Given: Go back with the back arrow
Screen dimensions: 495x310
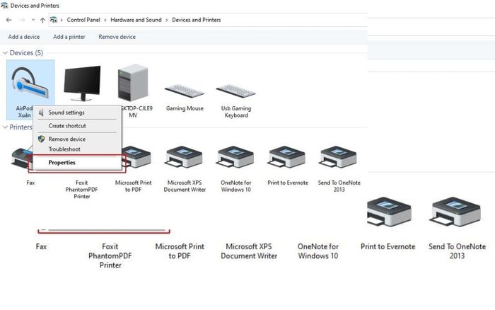Looking at the screenshot, I should tap(8, 20).
